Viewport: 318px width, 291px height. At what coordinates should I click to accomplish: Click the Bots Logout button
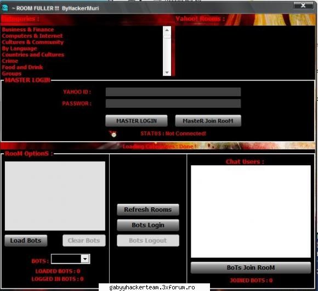pos(148,241)
